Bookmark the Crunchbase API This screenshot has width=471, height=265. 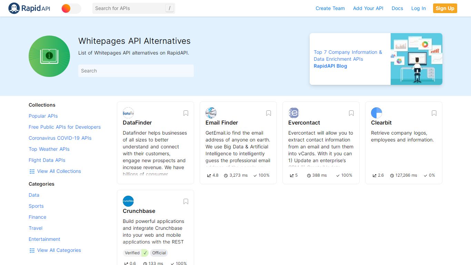[x=186, y=202]
